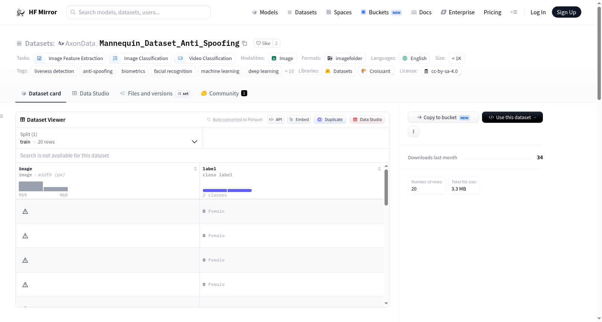Click the Duplicate button
Image resolution: width=602 pixels, height=322 pixels.
click(x=330, y=119)
